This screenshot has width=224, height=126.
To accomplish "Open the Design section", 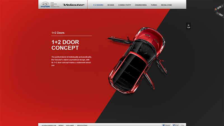I will point(111,5).
